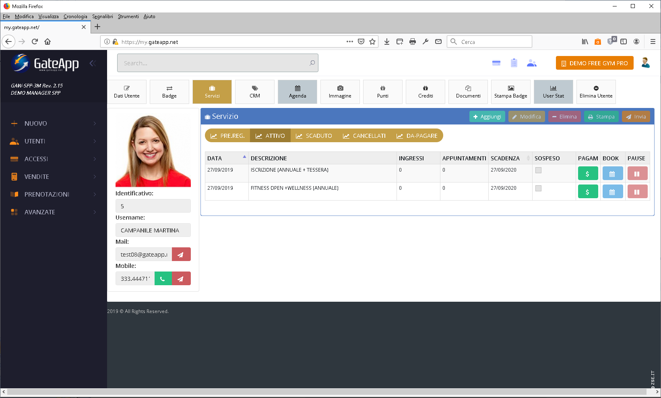Send email using the Mail paper-plane icon

click(x=181, y=254)
